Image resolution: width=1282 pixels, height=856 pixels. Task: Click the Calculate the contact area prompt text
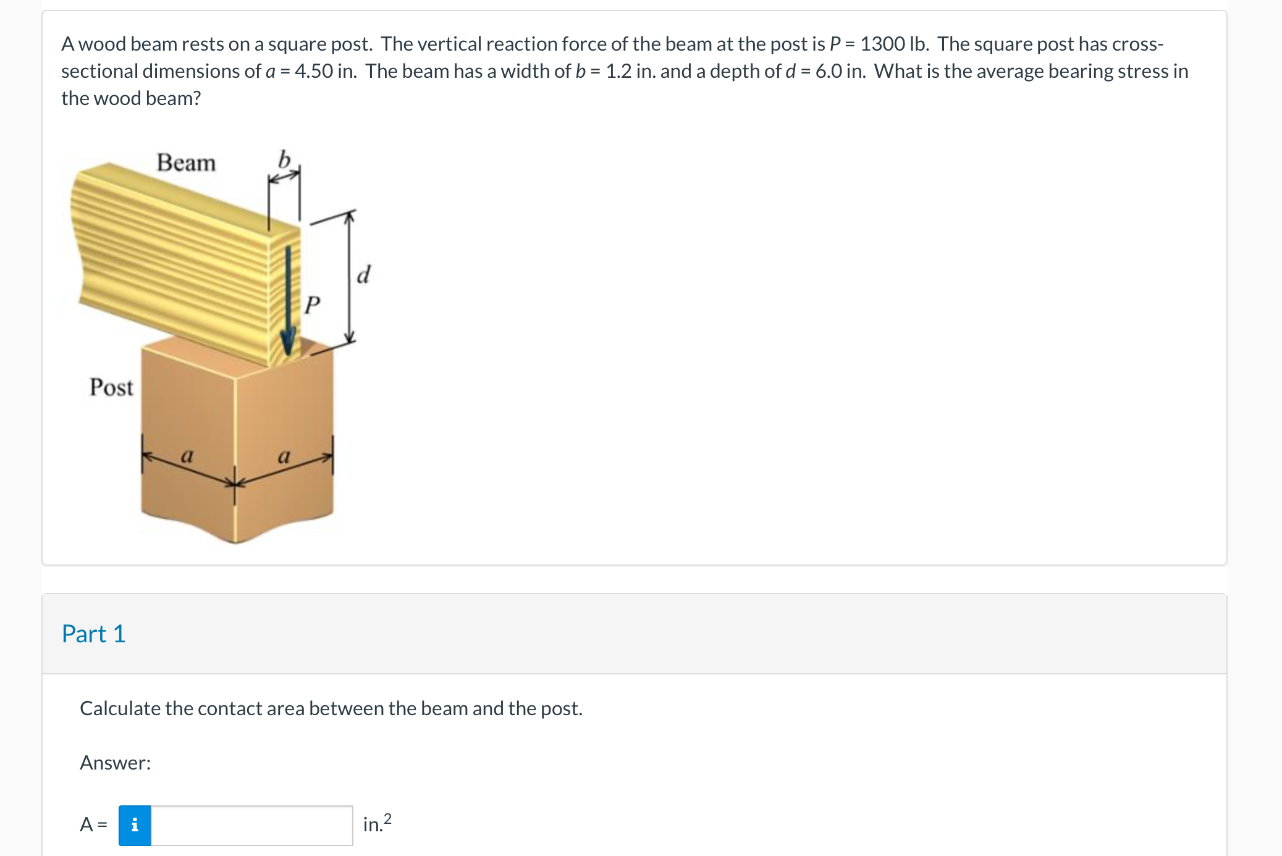coord(331,708)
